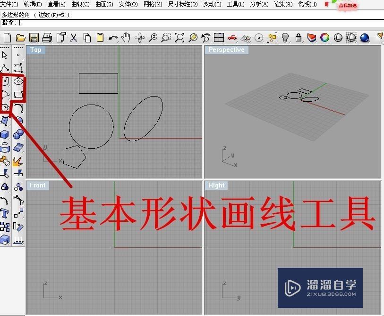Image resolution: width=384 pixels, height=316 pixels.
Task: Open the 编辑(E) menu
Action: pyautogui.click(x=33, y=4)
